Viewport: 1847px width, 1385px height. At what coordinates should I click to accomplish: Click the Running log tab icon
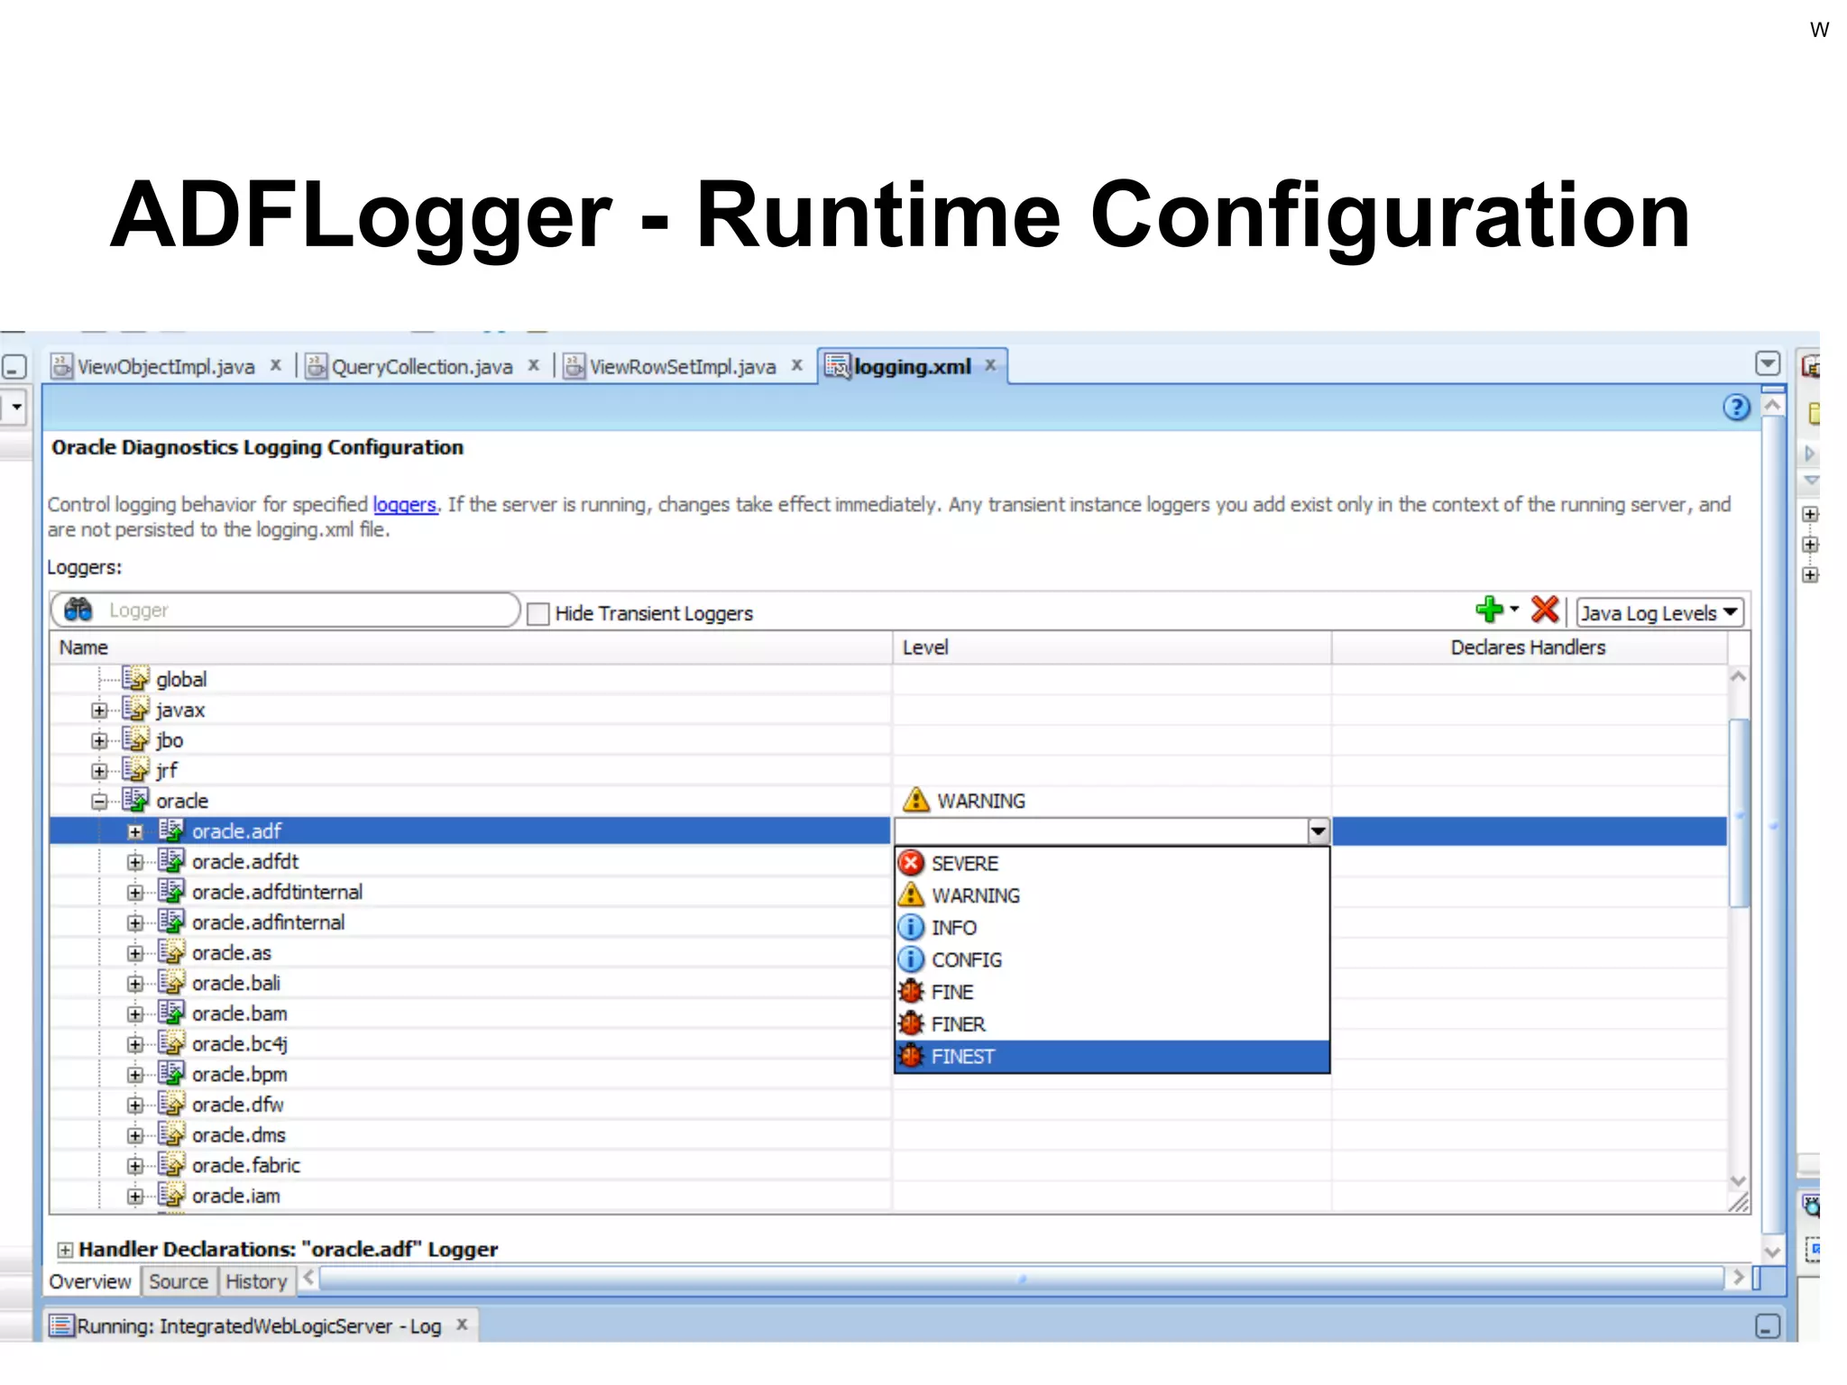(61, 1325)
